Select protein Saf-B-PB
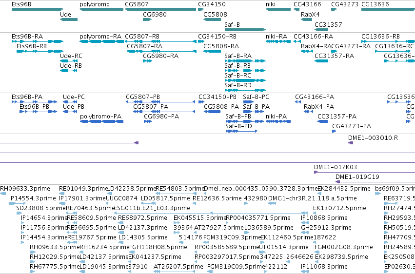This screenshot has width=415, height=274. (244, 121)
